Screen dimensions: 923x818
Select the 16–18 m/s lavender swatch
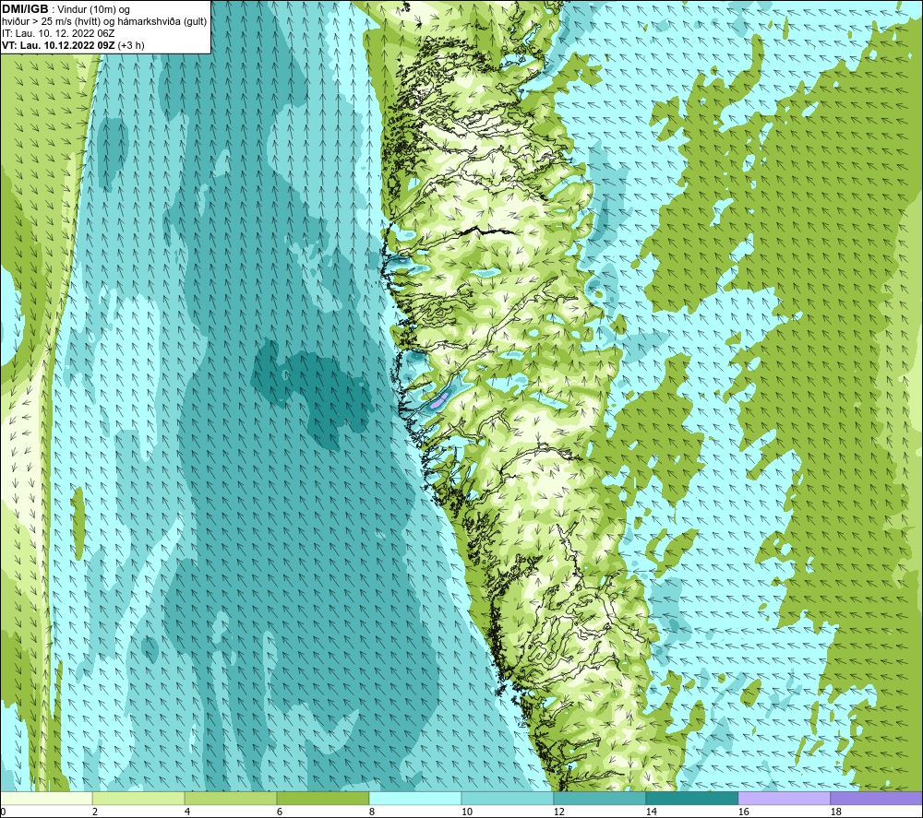[784, 798]
